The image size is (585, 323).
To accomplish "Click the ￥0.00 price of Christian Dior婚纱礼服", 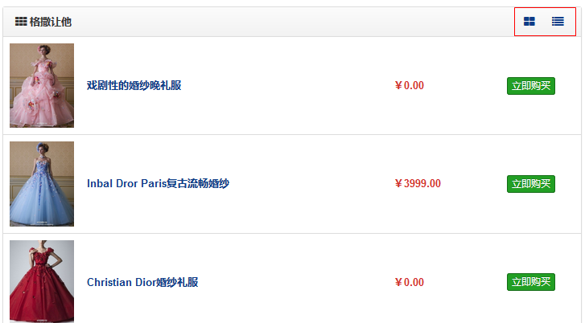I will click(x=409, y=282).
